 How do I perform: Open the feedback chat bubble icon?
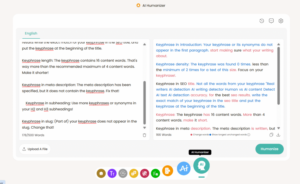coord(271,21)
